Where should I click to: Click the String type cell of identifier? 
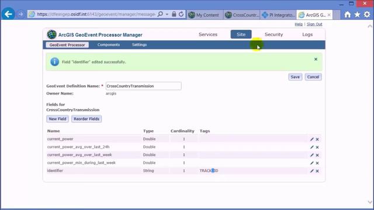pos(148,170)
